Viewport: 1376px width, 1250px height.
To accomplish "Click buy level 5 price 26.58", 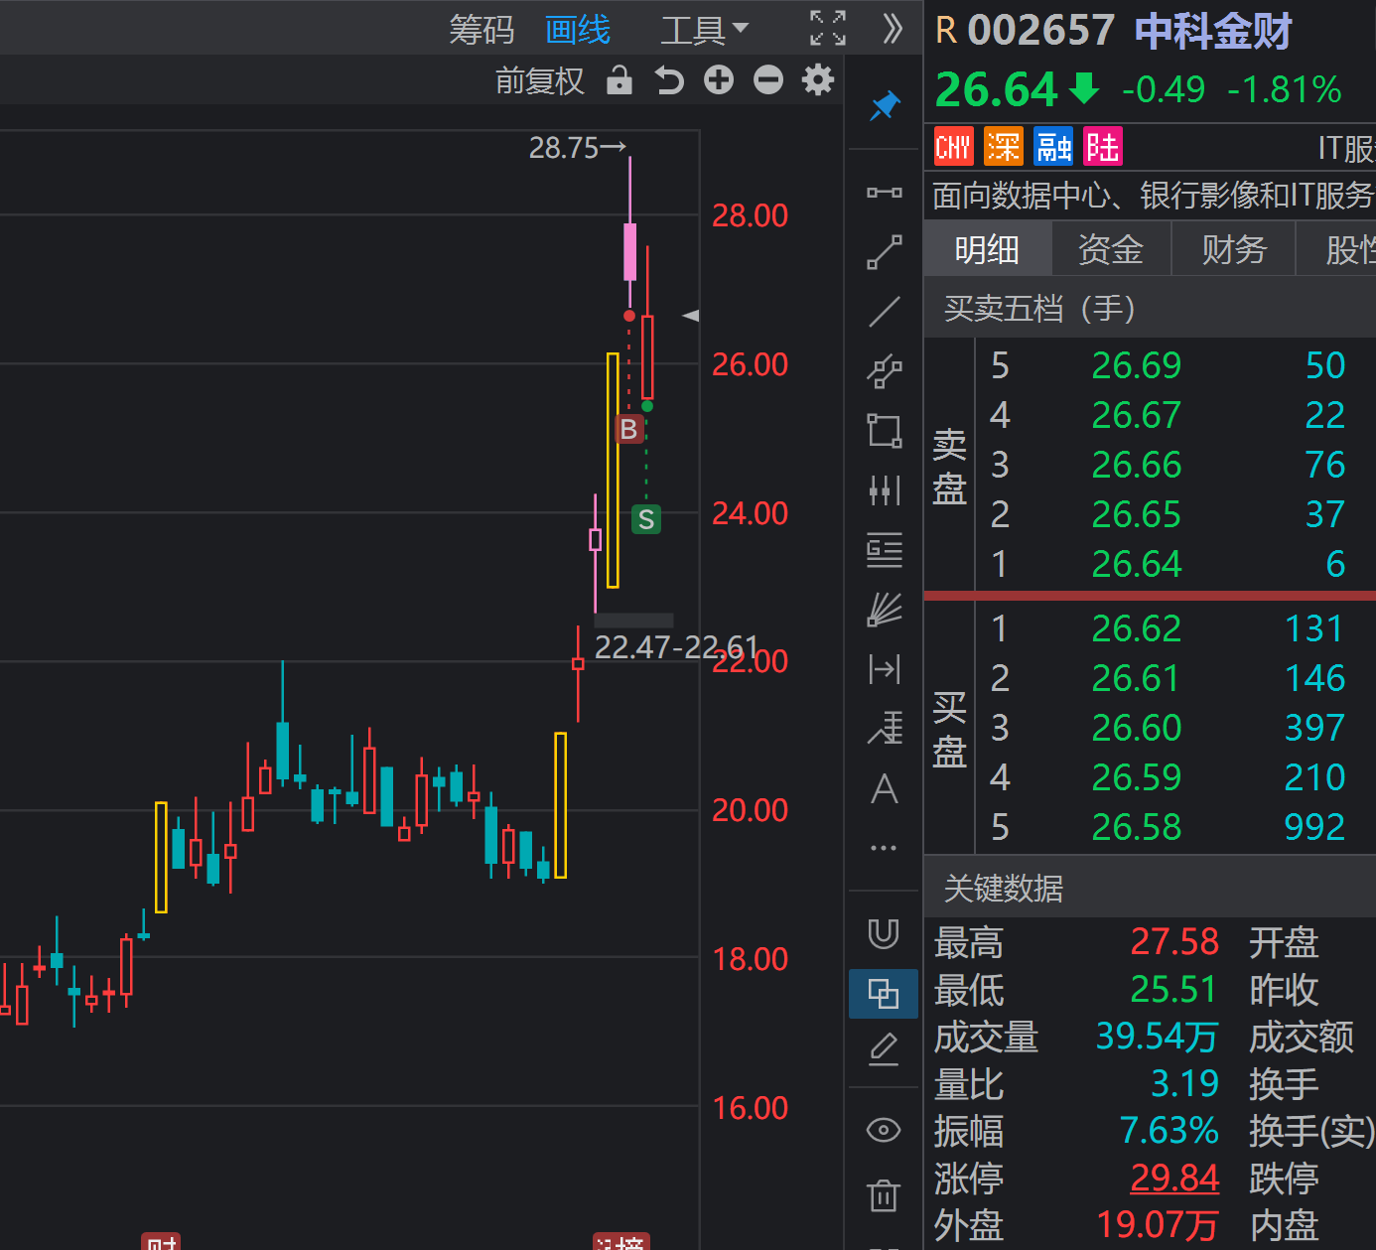I will pyautogui.click(x=1137, y=827).
